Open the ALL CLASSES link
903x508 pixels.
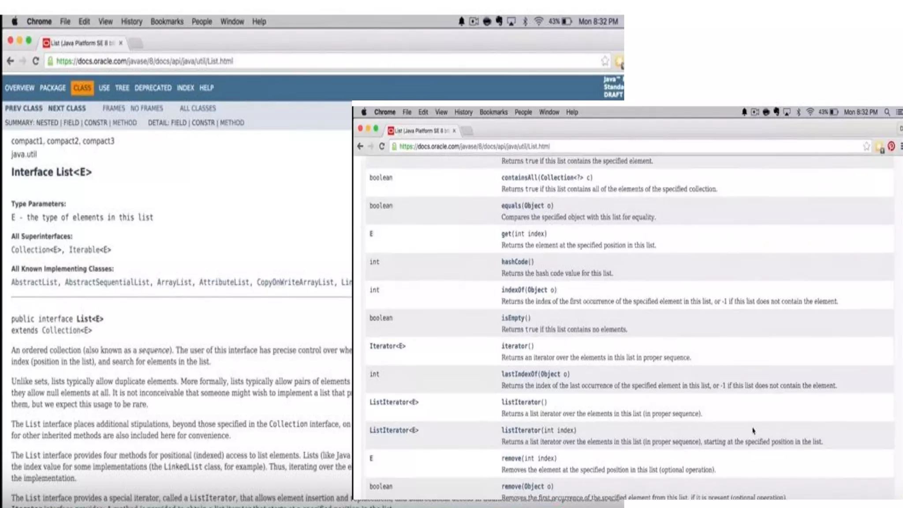tap(198, 108)
